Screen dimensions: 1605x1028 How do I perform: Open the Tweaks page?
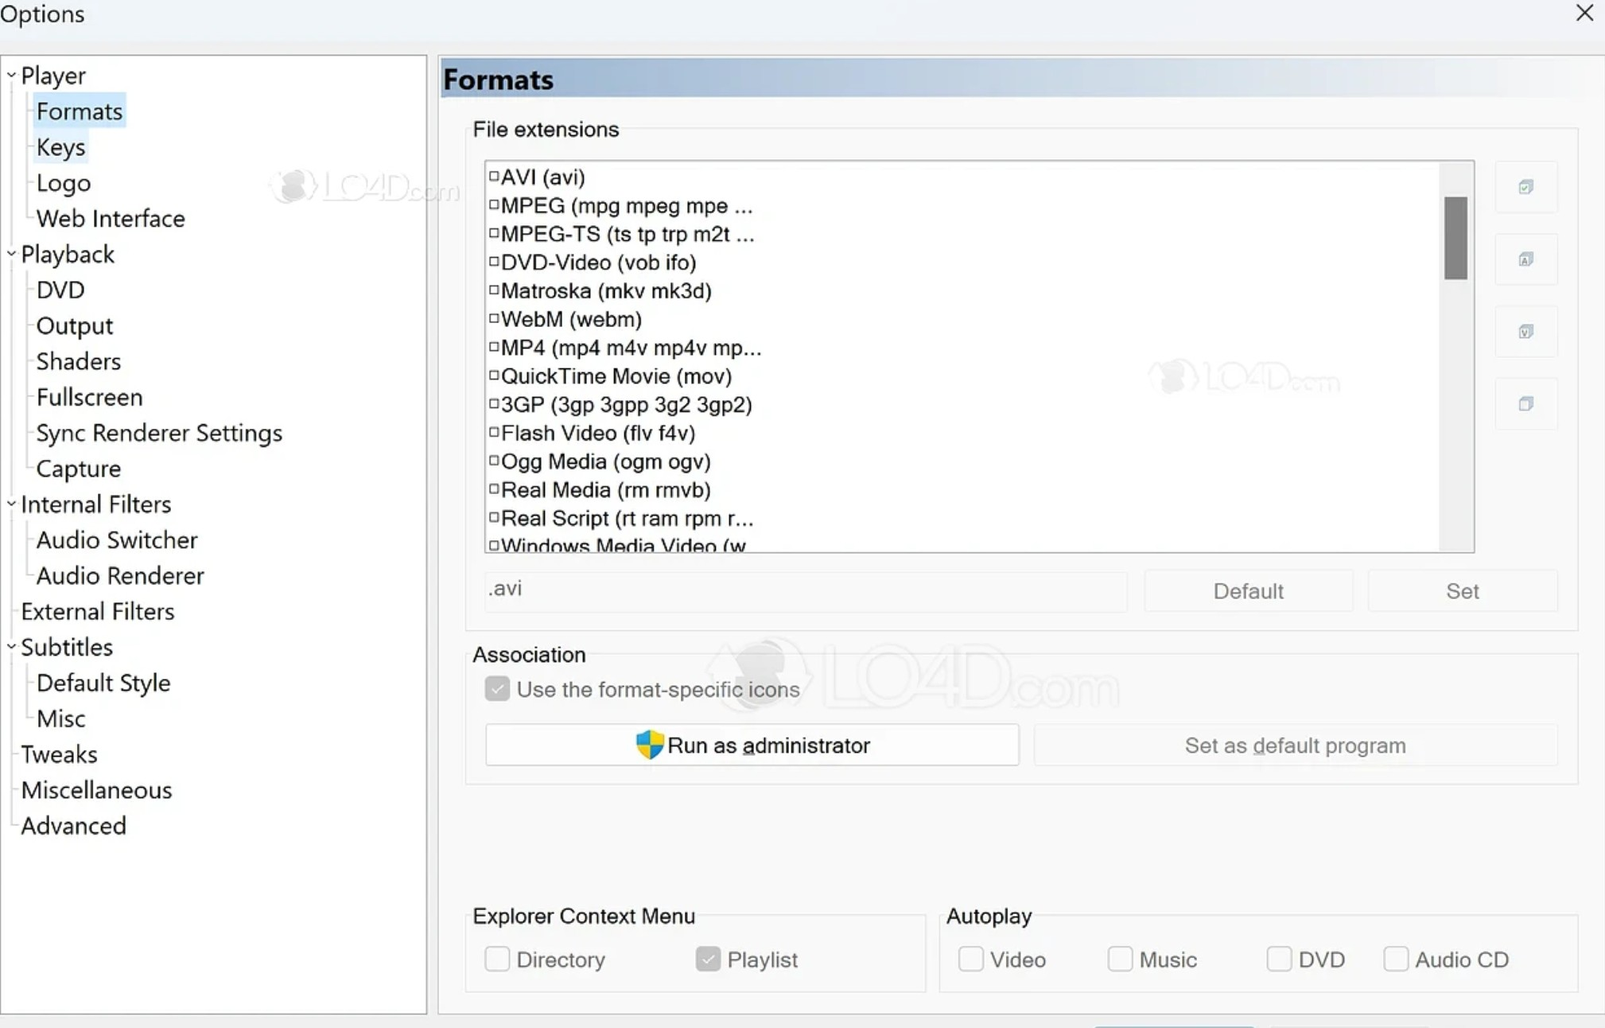pos(60,754)
